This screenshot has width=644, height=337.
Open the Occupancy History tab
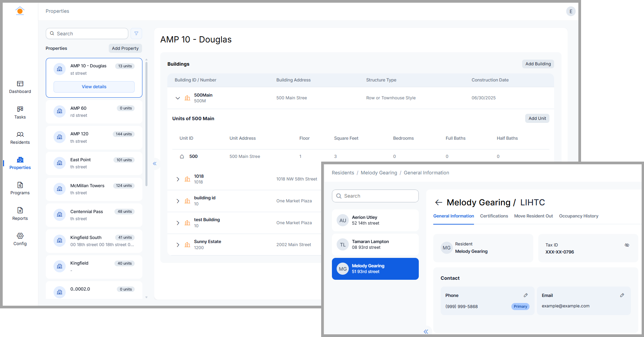click(x=578, y=216)
